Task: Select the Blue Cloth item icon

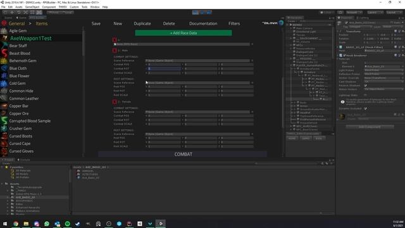Action: tap(4, 68)
